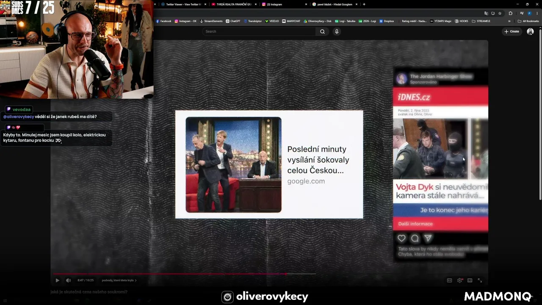Image resolution: width=542 pixels, height=305 pixels.
Task: Open the Facebook bookmark
Action: 163,21
